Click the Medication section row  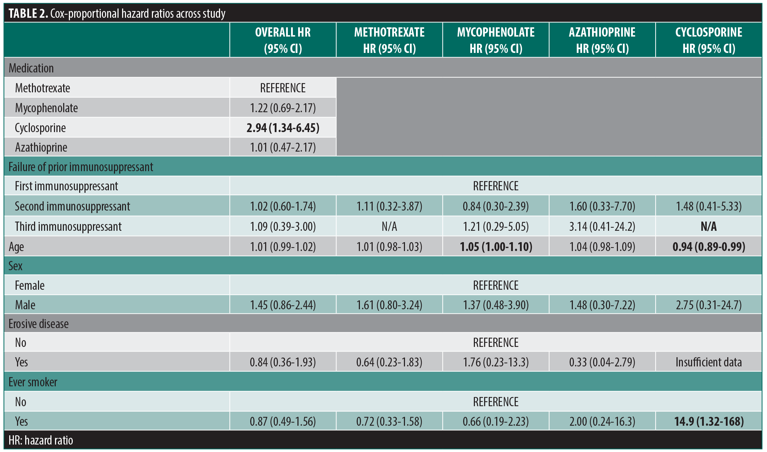[31, 68]
